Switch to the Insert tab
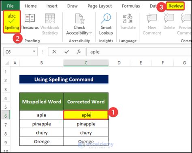Image resolution: width=192 pixels, height=153 pixels. [x=52, y=6]
